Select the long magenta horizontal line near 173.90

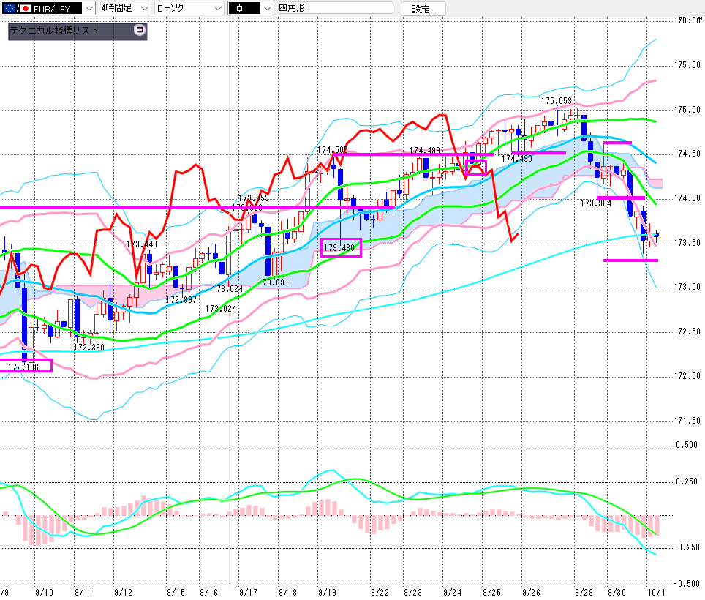[x=146, y=207]
